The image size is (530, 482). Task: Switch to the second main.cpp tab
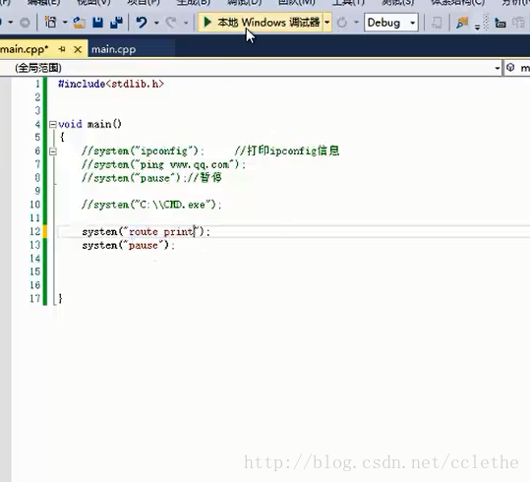pos(114,49)
